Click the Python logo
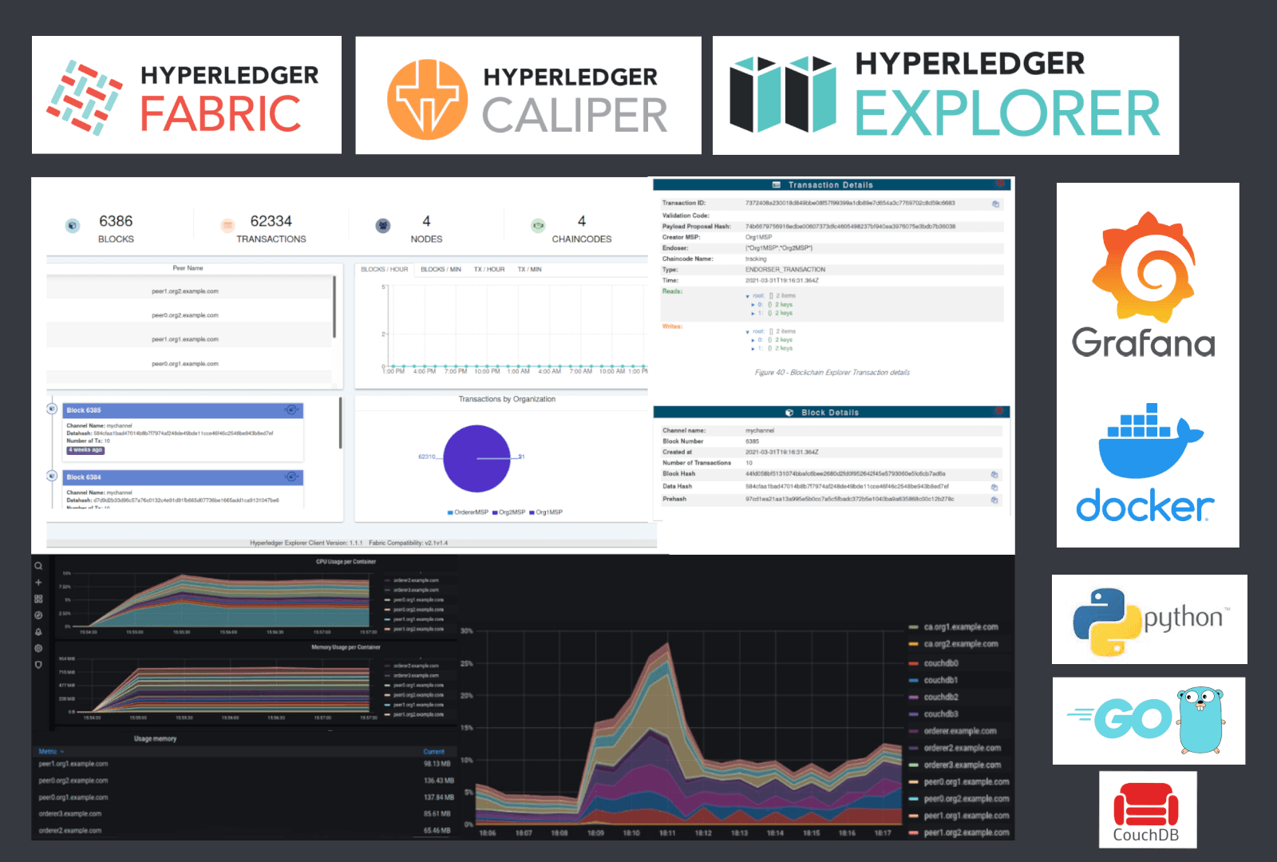Screen dimensions: 1277x862 1149,619
